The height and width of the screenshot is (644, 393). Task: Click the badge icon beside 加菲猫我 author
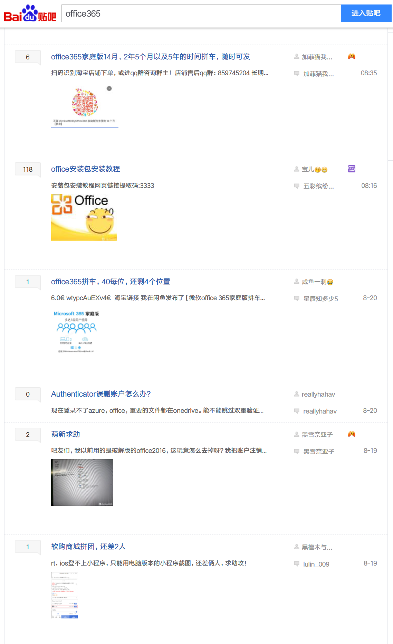pos(352,56)
